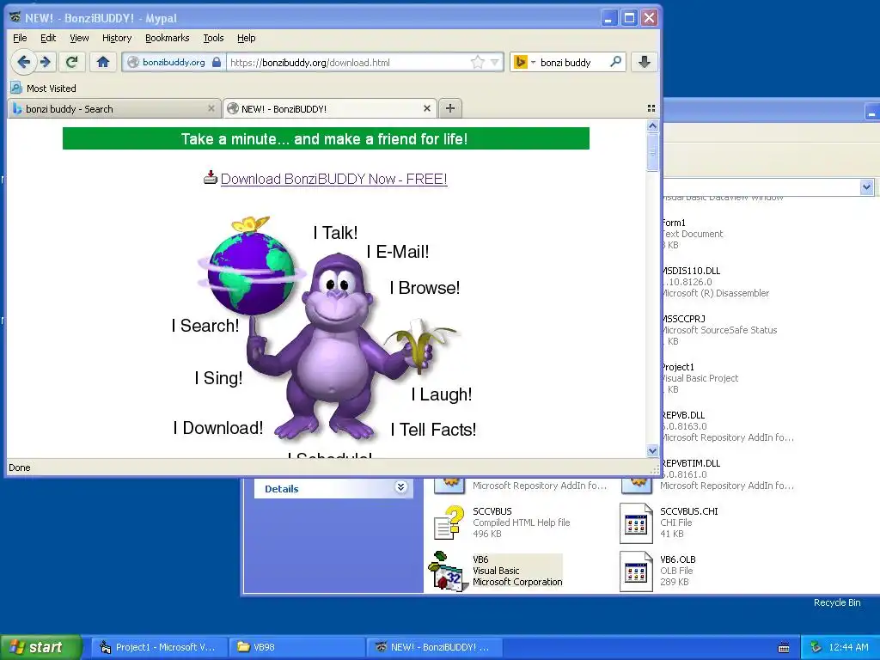Open Most Visited bookmarks folder
This screenshot has width=880, height=660.
tap(43, 89)
